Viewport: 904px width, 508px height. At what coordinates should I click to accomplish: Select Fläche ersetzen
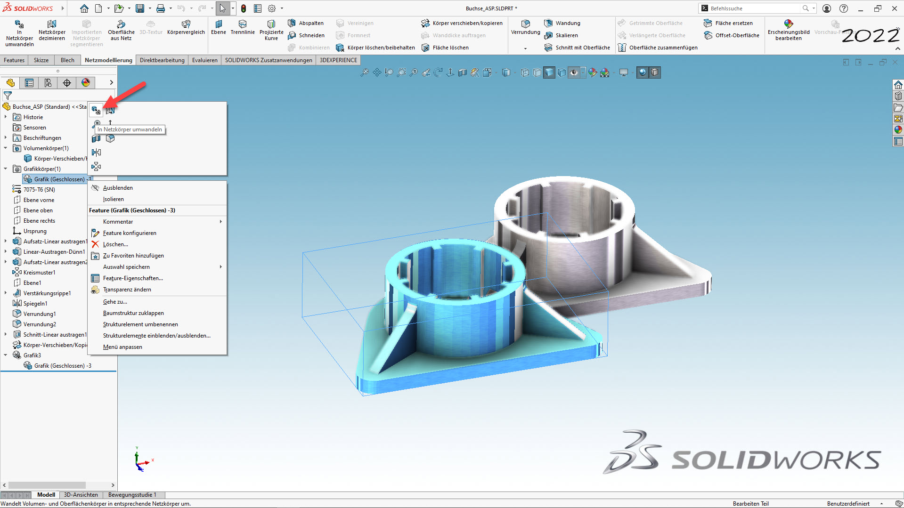pos(728,23)
